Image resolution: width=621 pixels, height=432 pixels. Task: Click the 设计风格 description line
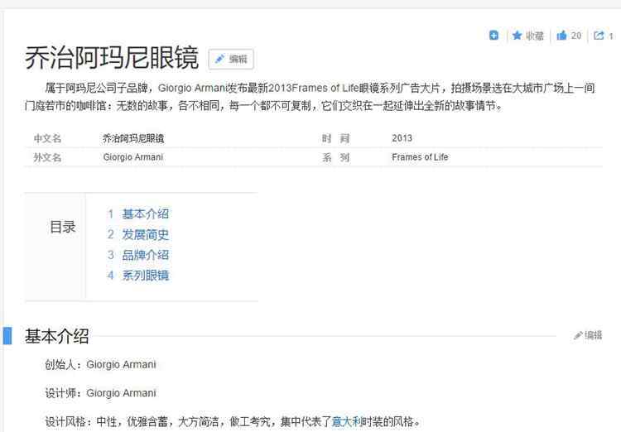click(x=233, y=421)
